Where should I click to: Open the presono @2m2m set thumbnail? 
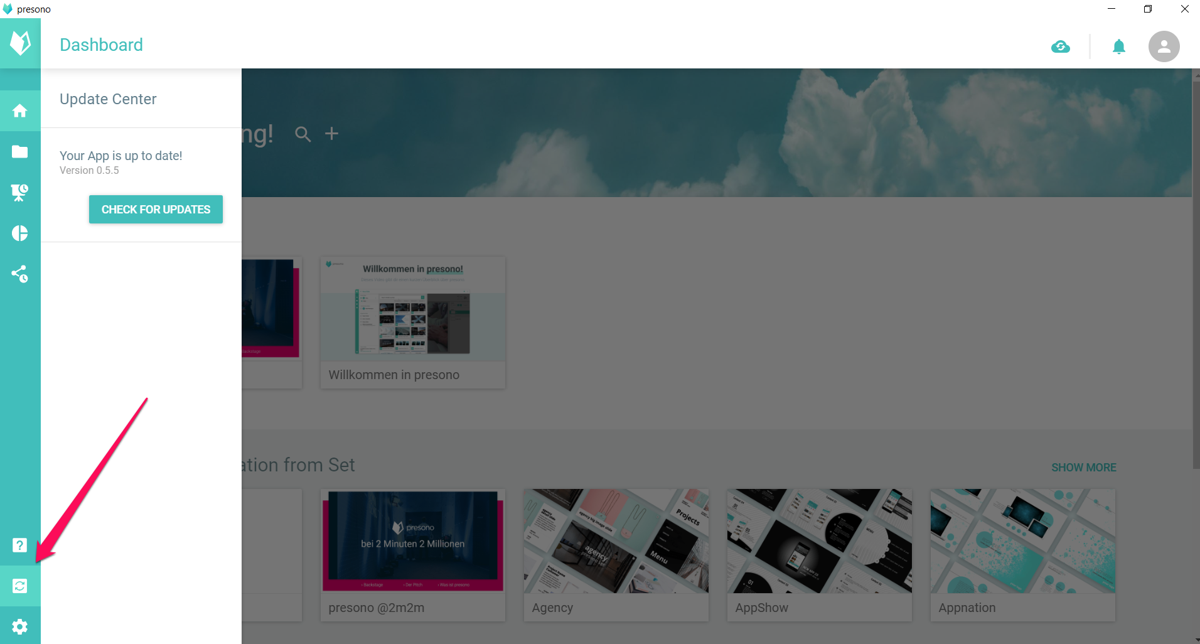click(x=413, y=541)
